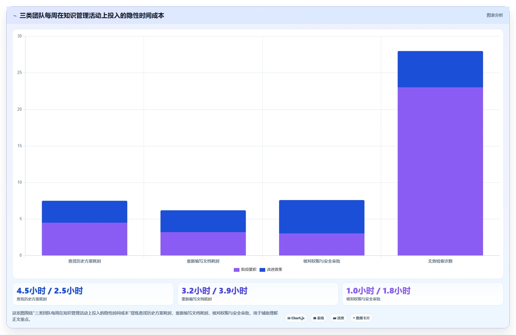This screenshot has width=516, height=335.
Task: Toggle the 阶段累积 legend item
Action: coord(245,270)
